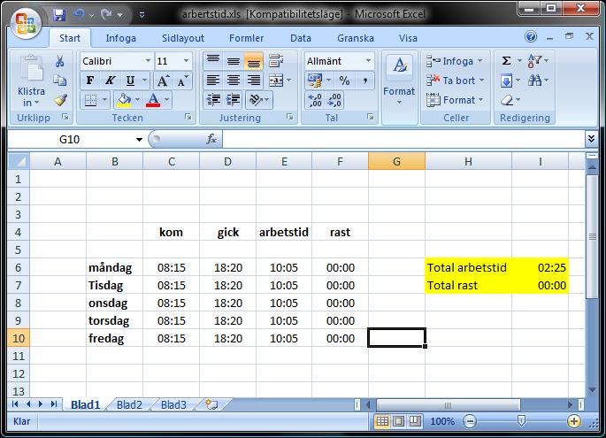Align text to middle of cell

coord(233,61)
